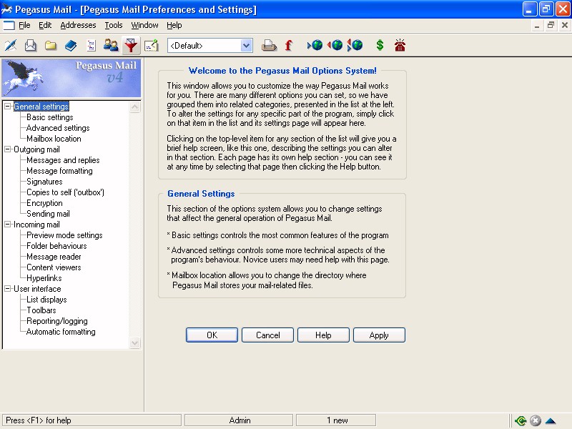The height and width of the screenshot is (429, 572).
Task: Click the two-people users toolbar icon
Action: coord(111,46)
